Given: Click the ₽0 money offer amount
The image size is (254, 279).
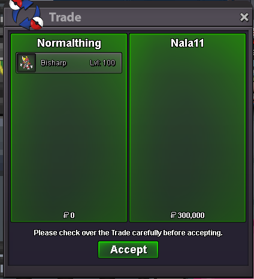Looking at the screenshot, I should [x=69, y=215].
